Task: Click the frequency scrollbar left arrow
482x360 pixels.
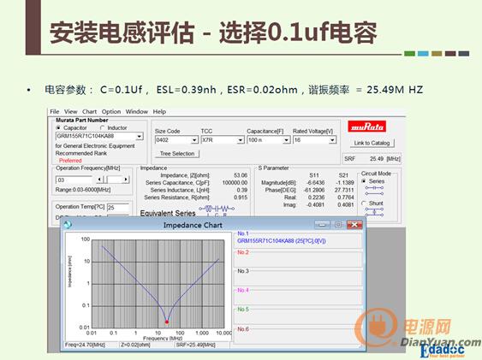Action: pyautogui.click(x=99, y=180)
